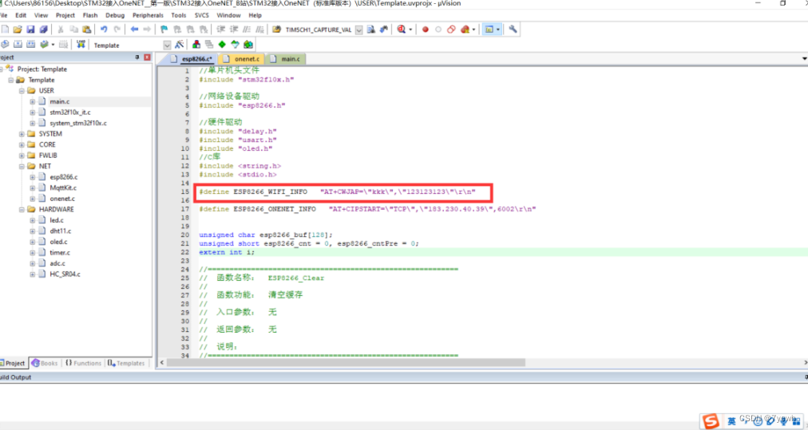Click the Navigate Backwards blue arrow

[x=134, y=30]
